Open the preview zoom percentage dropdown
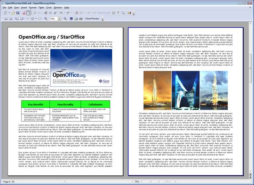The width and height of the screenshot is (254, 185). (x=59, y=19)
